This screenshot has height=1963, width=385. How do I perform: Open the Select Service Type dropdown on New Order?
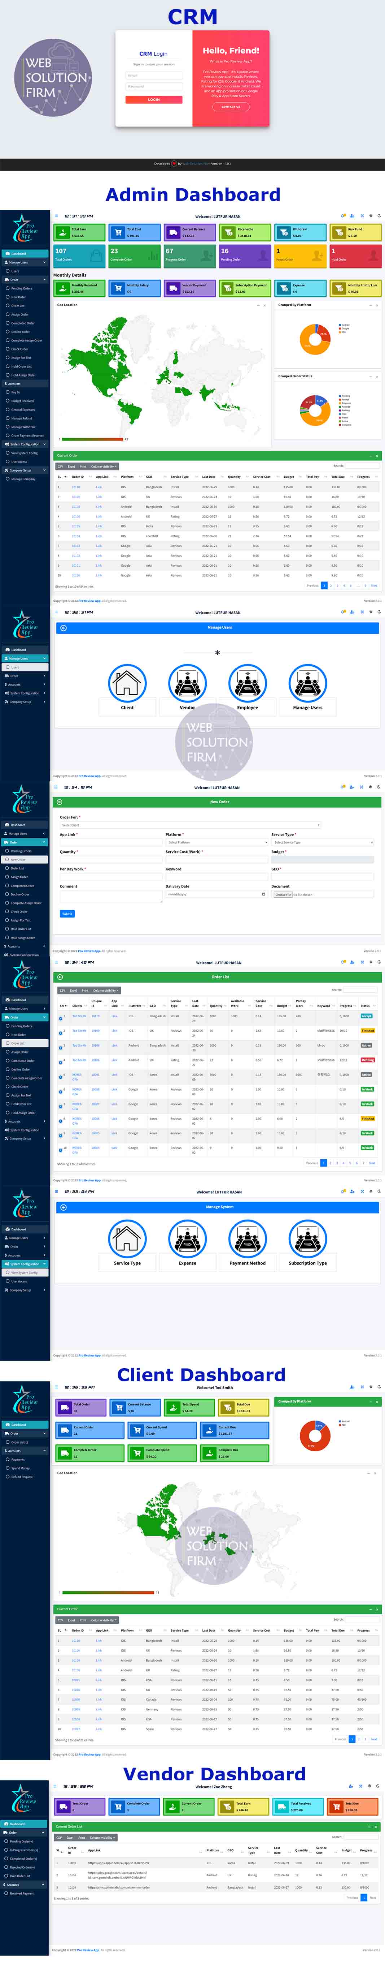pyautogui.click(x=323, y=842)
